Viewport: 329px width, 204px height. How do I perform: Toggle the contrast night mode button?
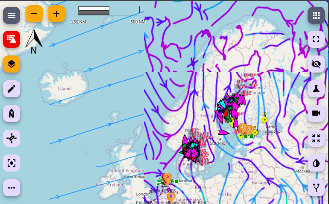316,163
